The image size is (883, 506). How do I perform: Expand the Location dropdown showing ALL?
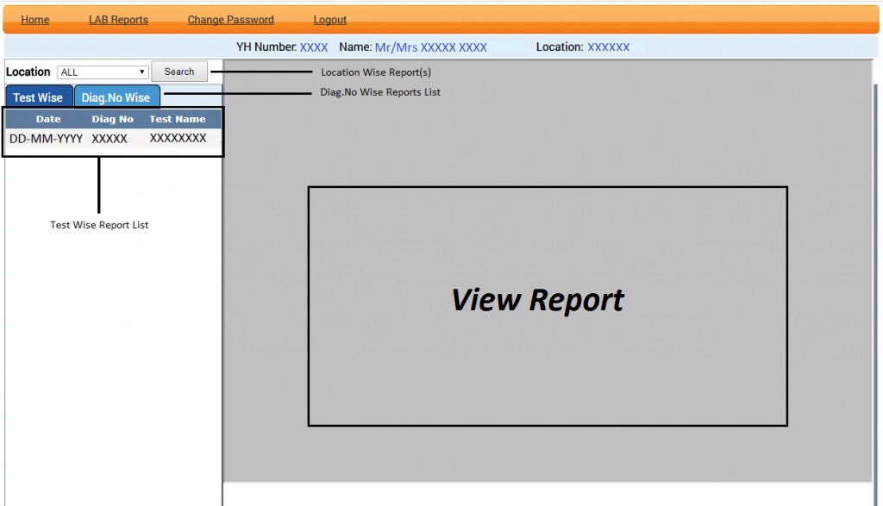(x=103, y=72)
